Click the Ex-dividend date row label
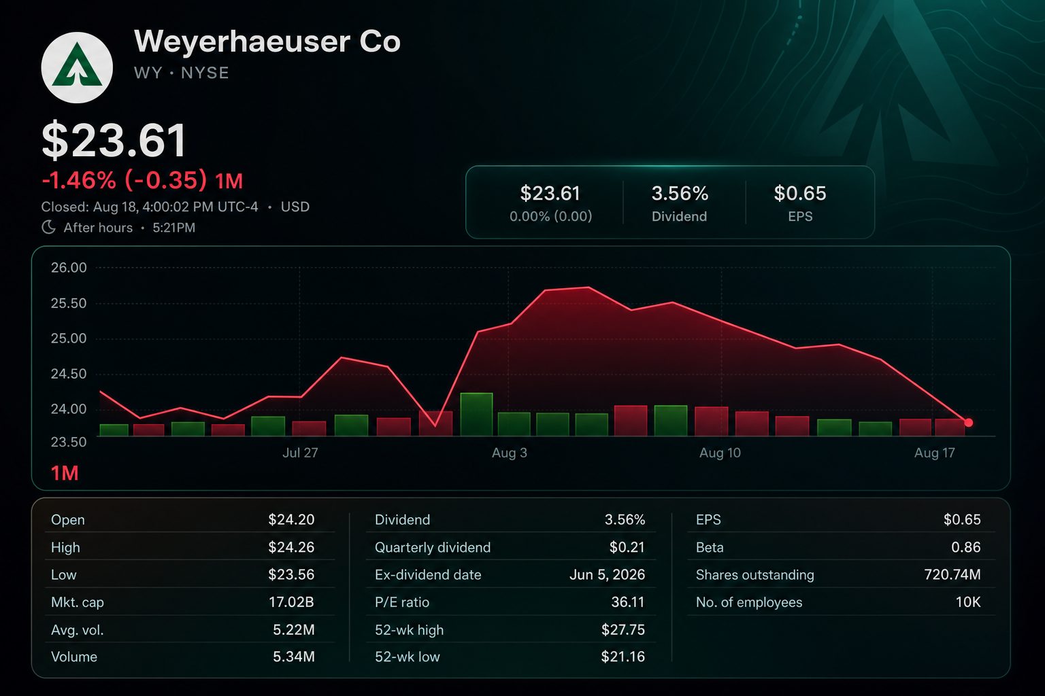Screen dimensions: 1045x696 click(428, 575)
